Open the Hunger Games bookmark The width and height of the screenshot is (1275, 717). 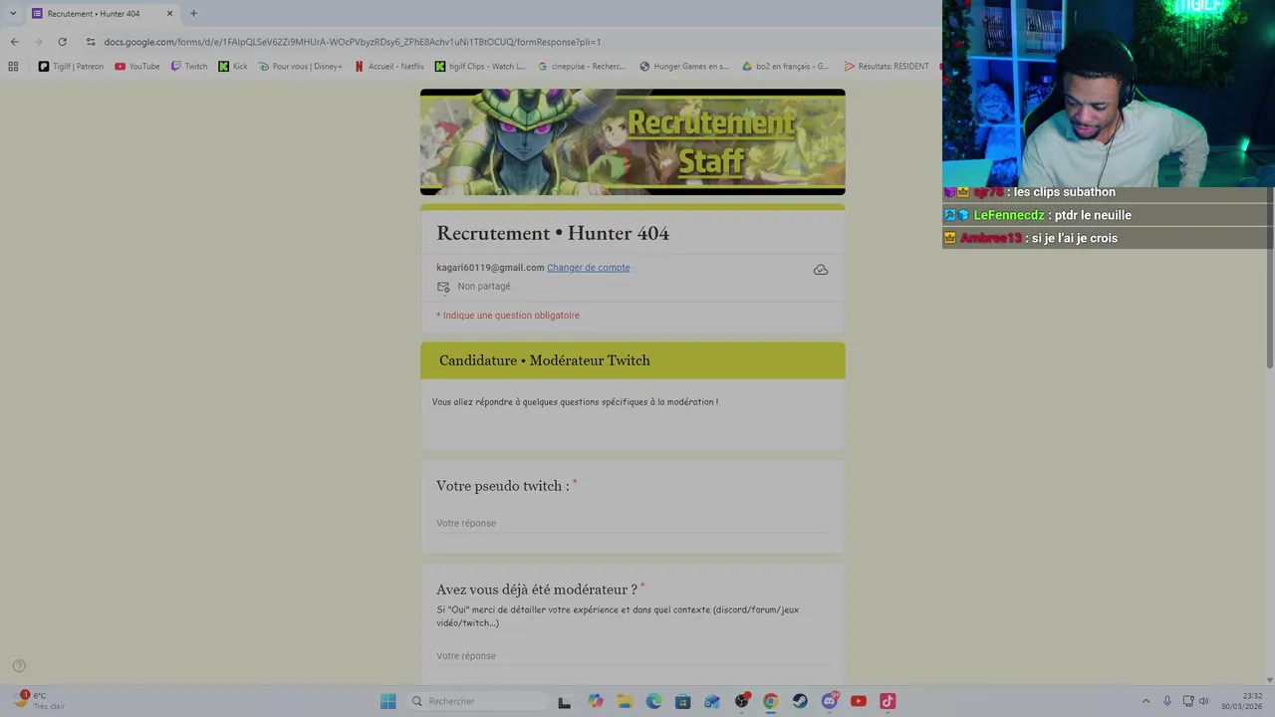[x=684, y=67]
